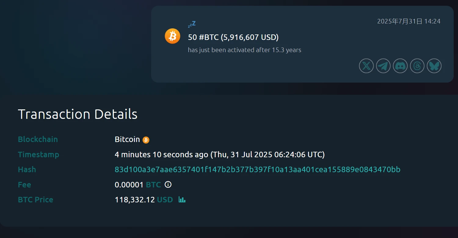Share the alert on Bluesky
The height and width of the screenshot is (238, 458).
point(434,66)
